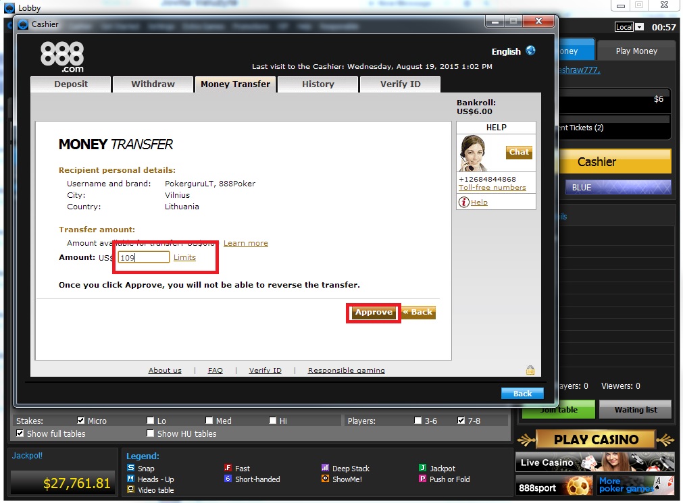Click the Help info icon
Image resolution: width=683 pixels, height=503 pixels.
pyautogui.click(x=464, y=202)
